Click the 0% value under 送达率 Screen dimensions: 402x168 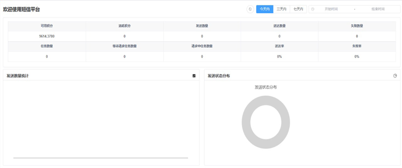279,56
